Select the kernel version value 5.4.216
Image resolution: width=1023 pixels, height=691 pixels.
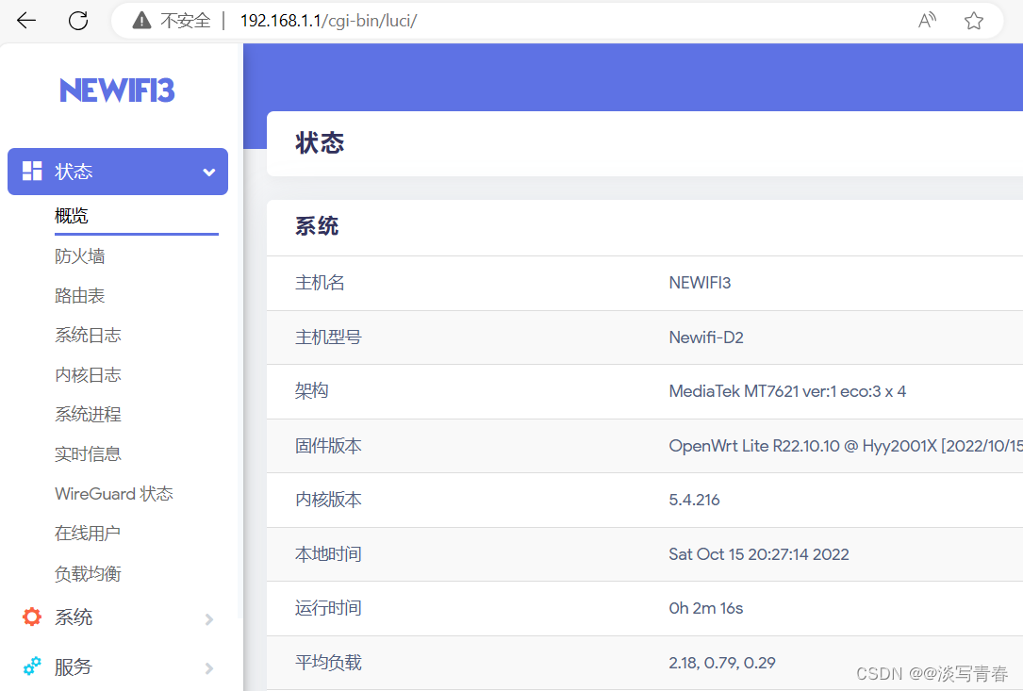tap(694, 500)
